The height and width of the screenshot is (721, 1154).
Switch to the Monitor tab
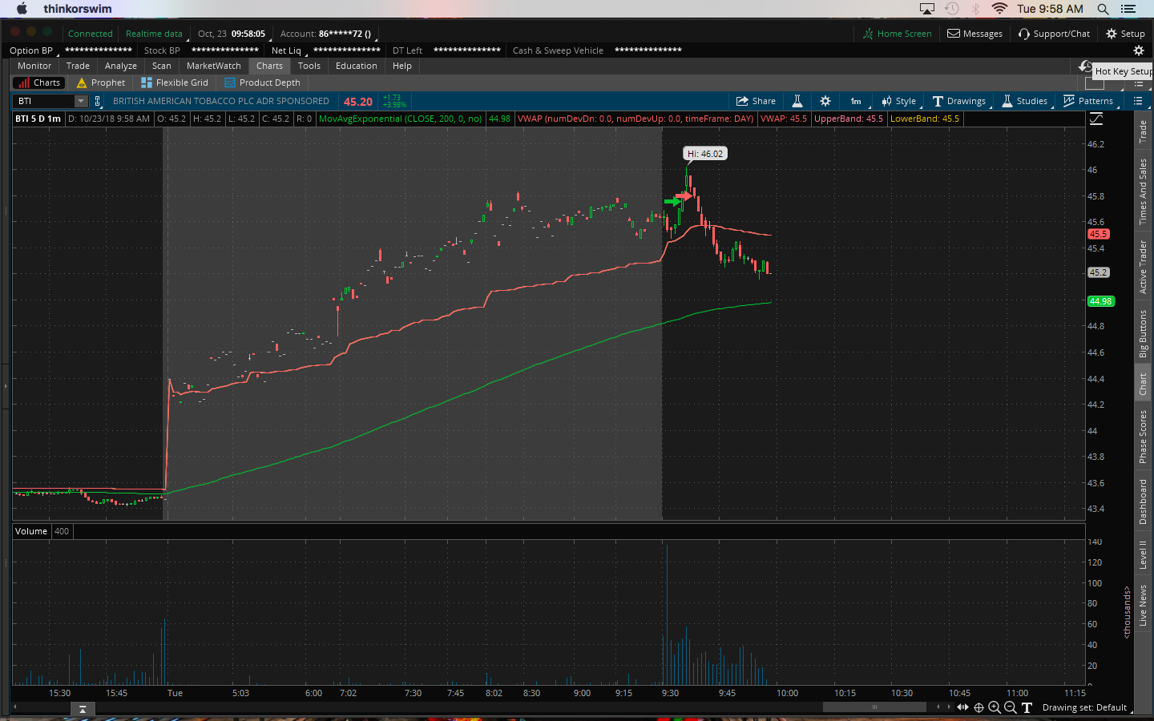click(x=34, y=66)
